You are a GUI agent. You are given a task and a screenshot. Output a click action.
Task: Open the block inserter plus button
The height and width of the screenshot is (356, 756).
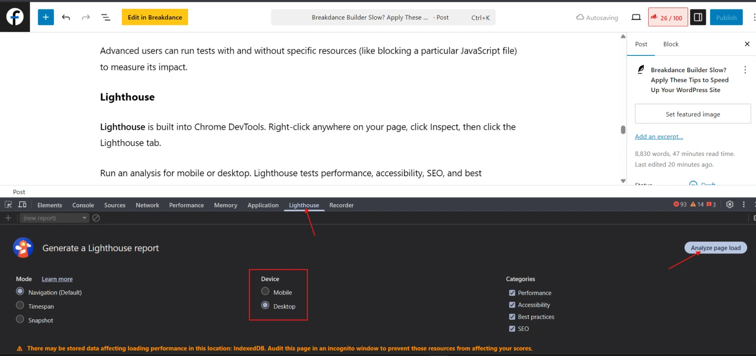(46, 17)
